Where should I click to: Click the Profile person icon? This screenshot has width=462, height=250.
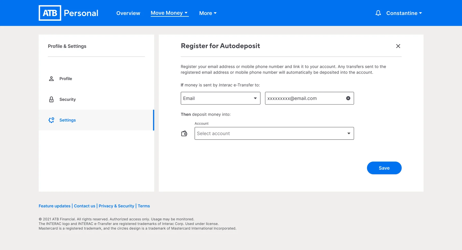(51, 79)
